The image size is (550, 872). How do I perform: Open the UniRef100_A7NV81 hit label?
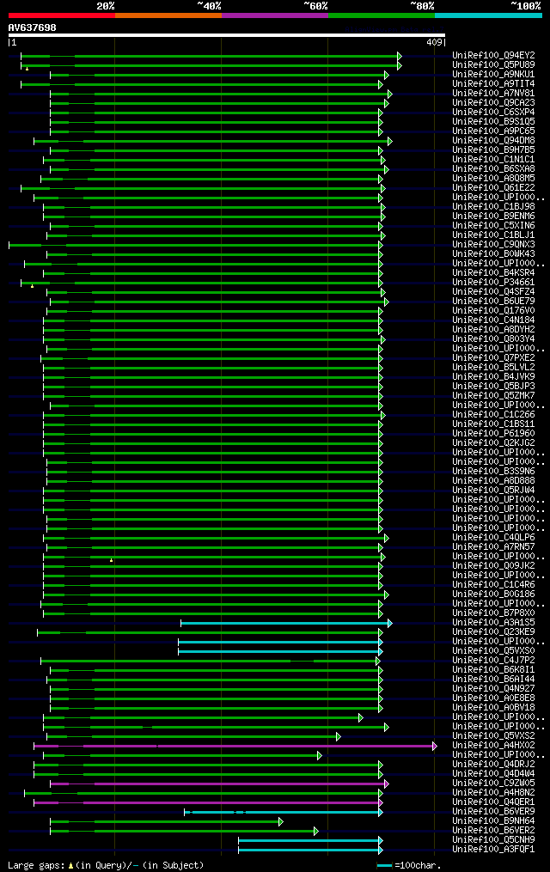point(493,94)
